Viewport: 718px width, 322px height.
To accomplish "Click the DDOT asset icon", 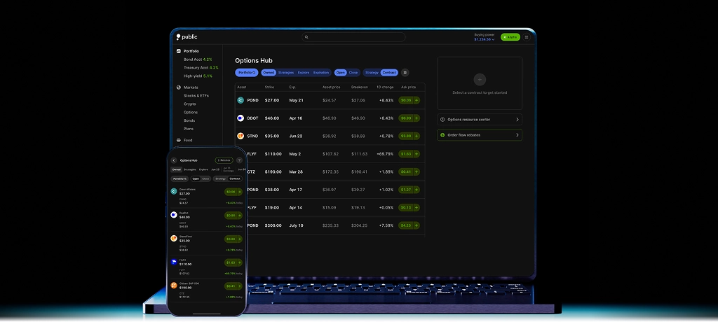I will tap(241, 118).
